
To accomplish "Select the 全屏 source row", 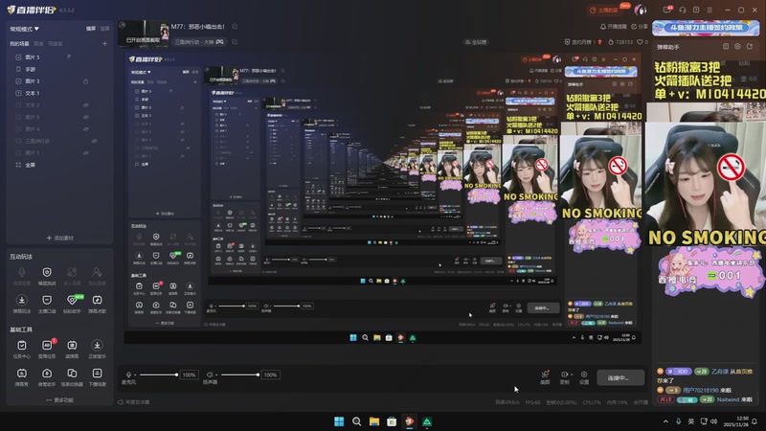I will point(59,165).
